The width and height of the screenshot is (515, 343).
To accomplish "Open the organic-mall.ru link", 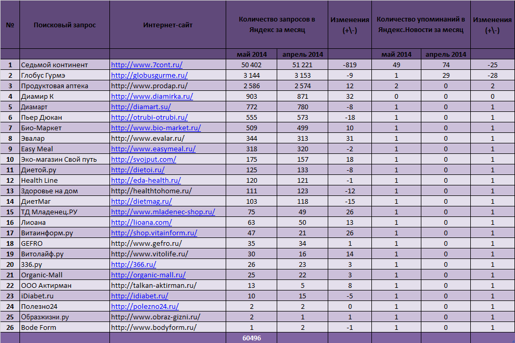I will point(148,275).
